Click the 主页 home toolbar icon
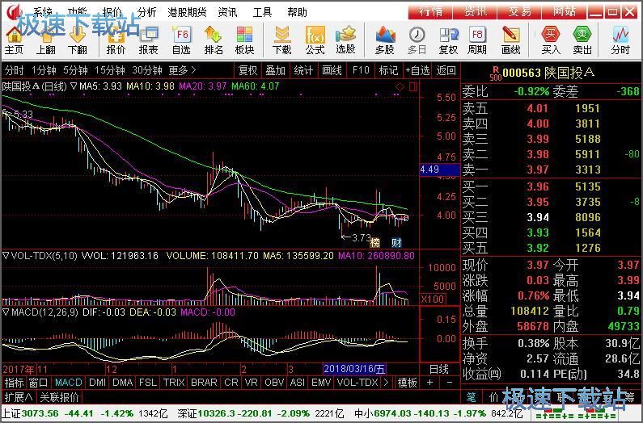The height and width of the screenshot is (423, 643). coord(14,40)
